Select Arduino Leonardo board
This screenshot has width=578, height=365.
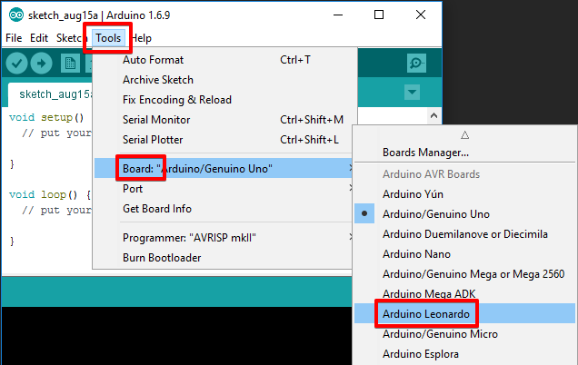(x=464, y=314)
